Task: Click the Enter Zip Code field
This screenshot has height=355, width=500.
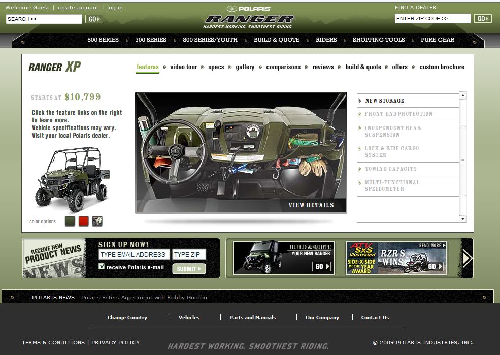Action: tap(432, 18)
